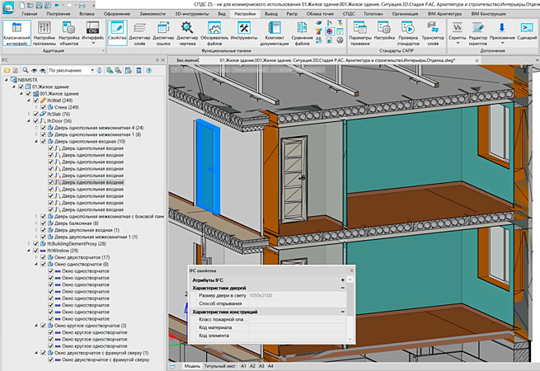
Task: Uncheck Окно двухстворчатое (17) checkbox
Action: click(x=44, y=257)
